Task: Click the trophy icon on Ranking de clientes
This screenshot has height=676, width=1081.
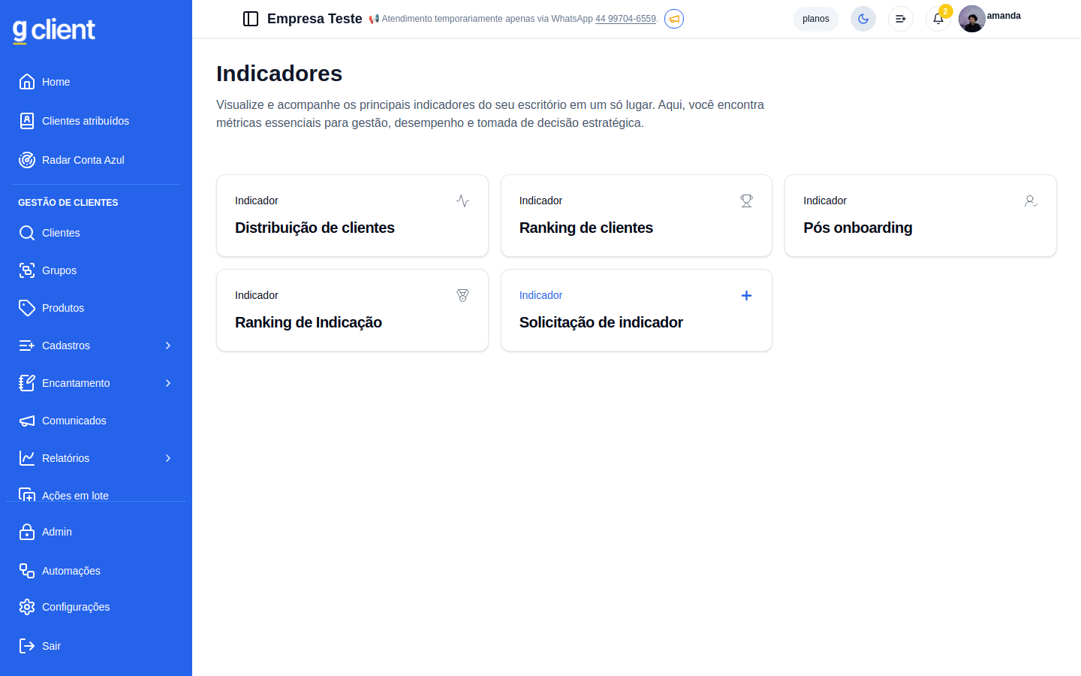Action: 746,201
